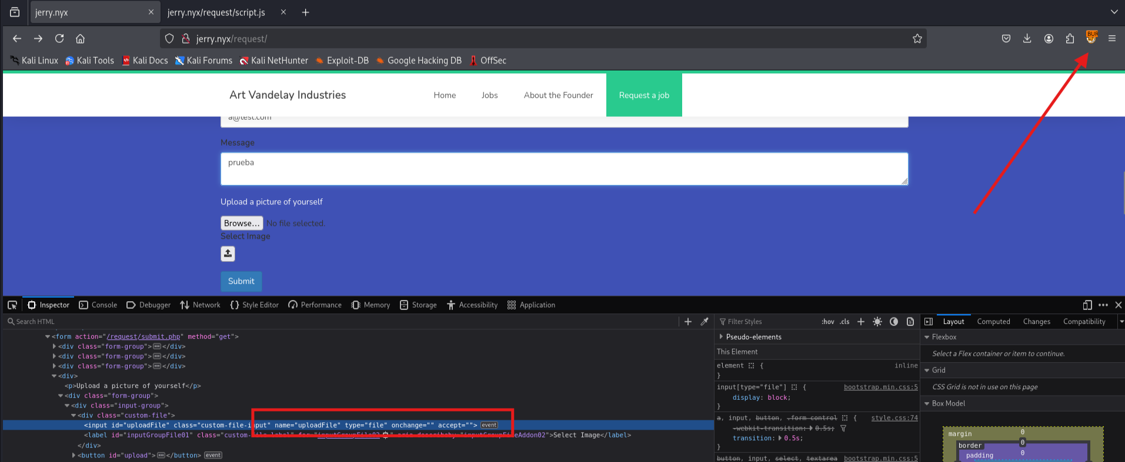Bookmark this page with the star
Viewport: 1125px width, 462px height.
pyautogui.click(x=917, y=39)
